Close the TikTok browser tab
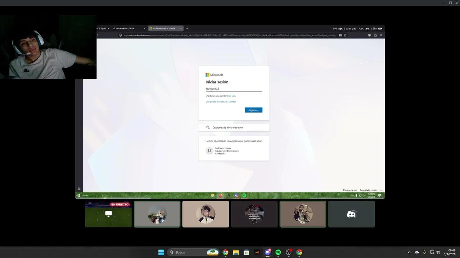 144,28
